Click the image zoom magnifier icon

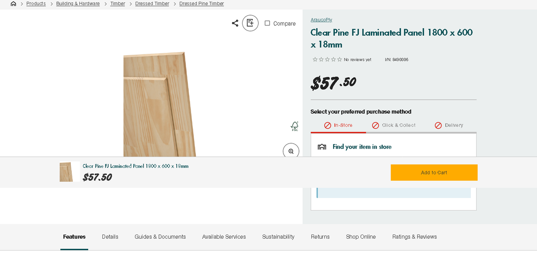tap(291, 151)
